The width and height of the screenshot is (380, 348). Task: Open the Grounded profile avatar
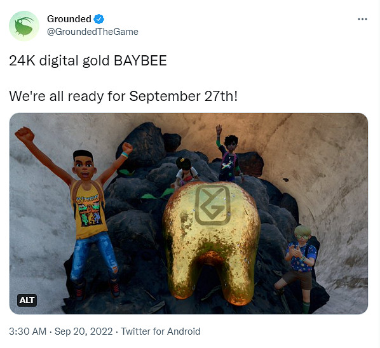tap(24, 26)
